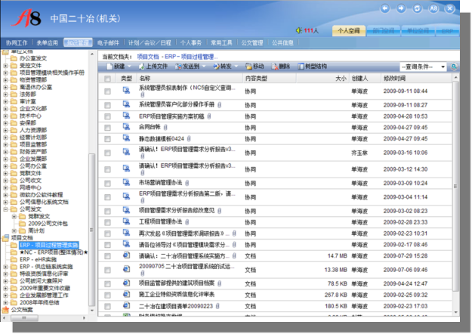Click the search magnifier icon
Screen dimensions: 472x334
454,66
